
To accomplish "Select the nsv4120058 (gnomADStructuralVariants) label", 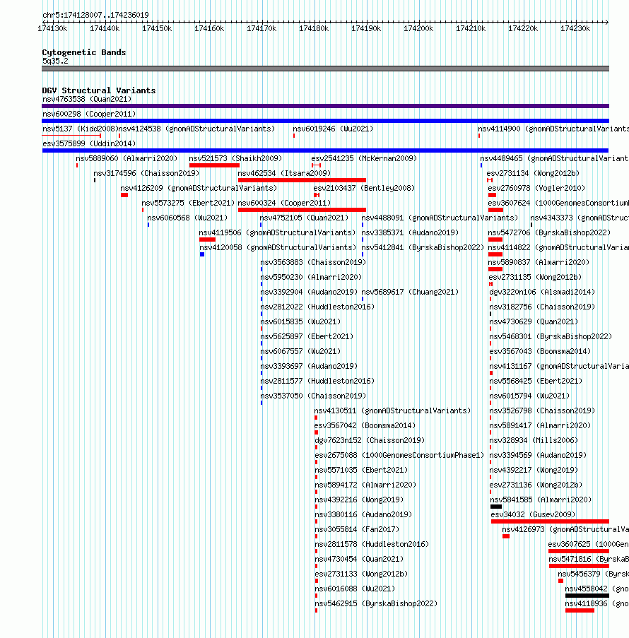I will pos(278,248).
